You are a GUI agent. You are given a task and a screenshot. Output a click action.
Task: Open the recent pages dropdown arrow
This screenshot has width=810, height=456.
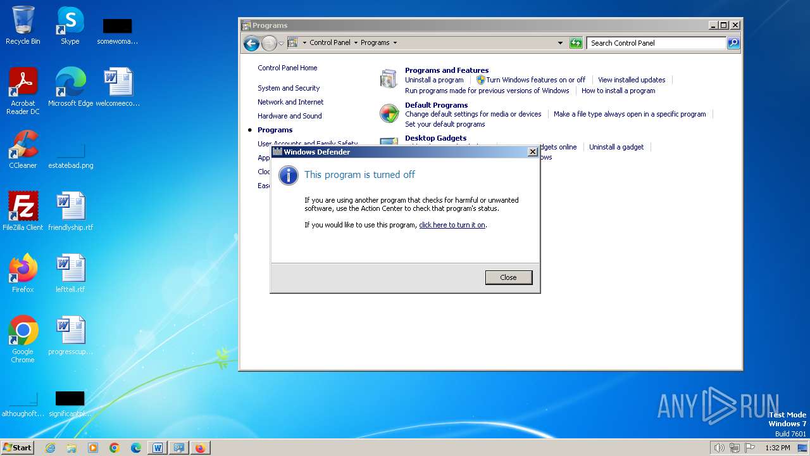tap(281, 43)
